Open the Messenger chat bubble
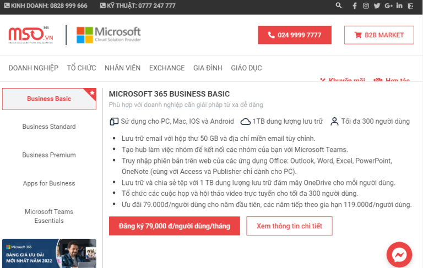This screenshot has width=423, height=268. click(399, 255)
